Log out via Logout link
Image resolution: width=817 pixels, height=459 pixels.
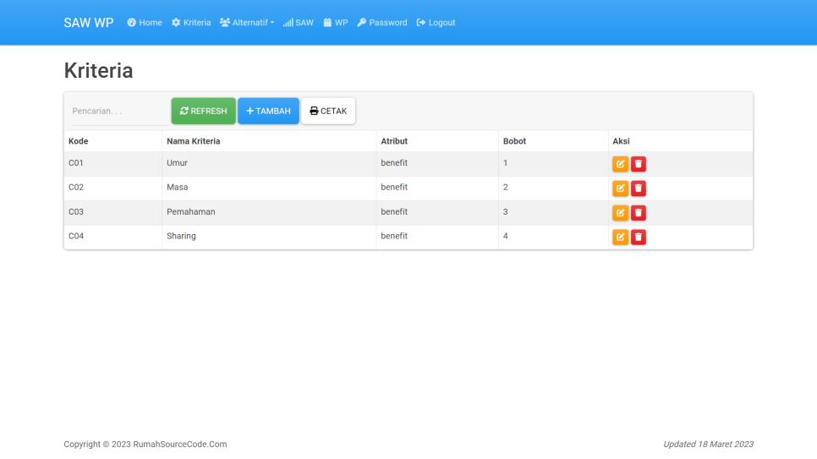[x=436, y=23]
